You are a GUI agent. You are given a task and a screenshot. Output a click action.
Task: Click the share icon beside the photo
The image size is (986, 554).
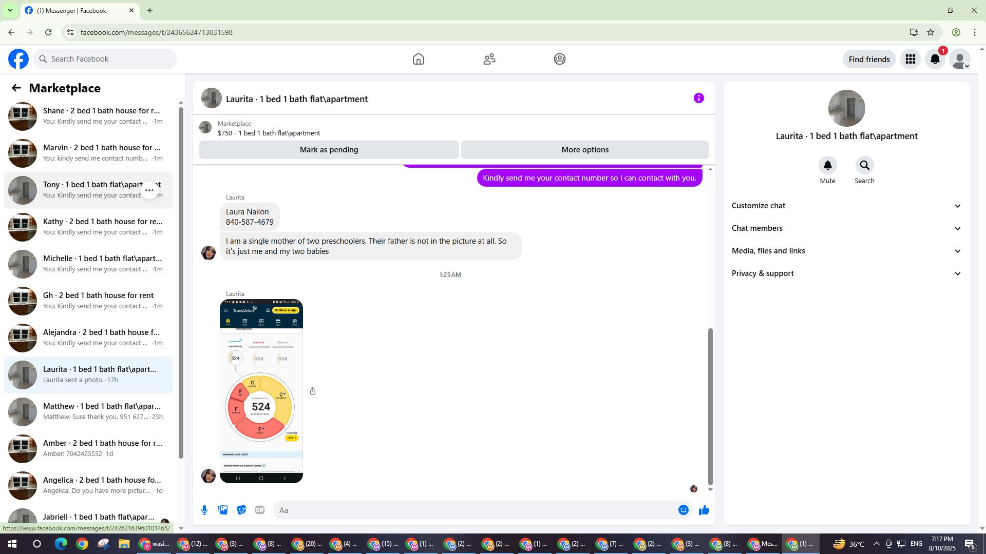(x=313, y=391)
